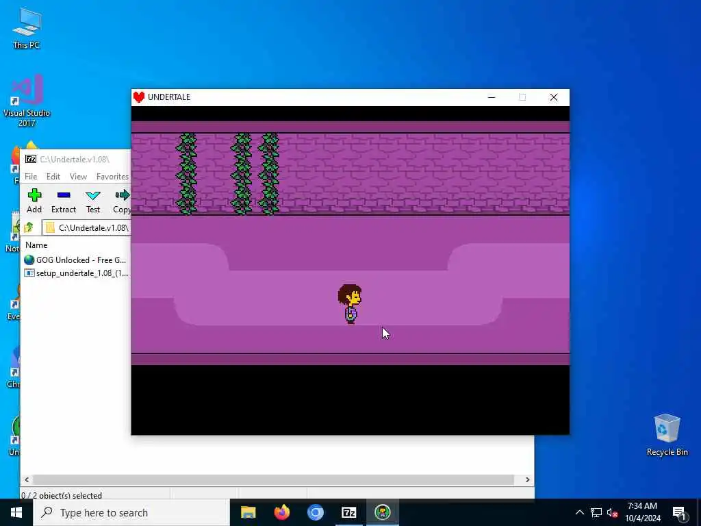Open the Favorites menu in 7-Zip
Image resolution: width=701 pixels, height=526 pixels.
pyautogui.click(x=113, y=177)
